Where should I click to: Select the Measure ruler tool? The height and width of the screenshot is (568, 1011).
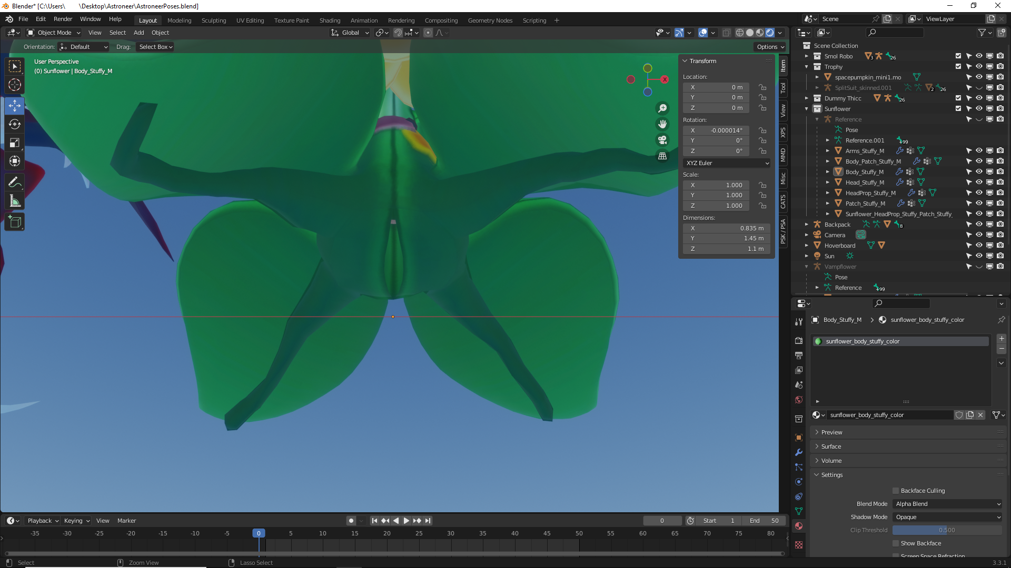click(15, 201)
